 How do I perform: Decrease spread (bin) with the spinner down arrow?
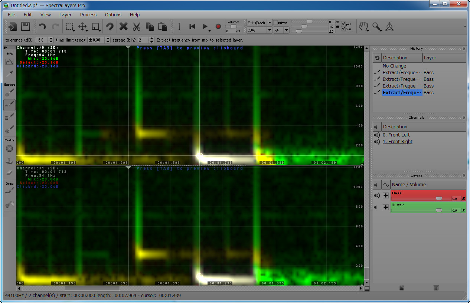click(x=151, y=42)
